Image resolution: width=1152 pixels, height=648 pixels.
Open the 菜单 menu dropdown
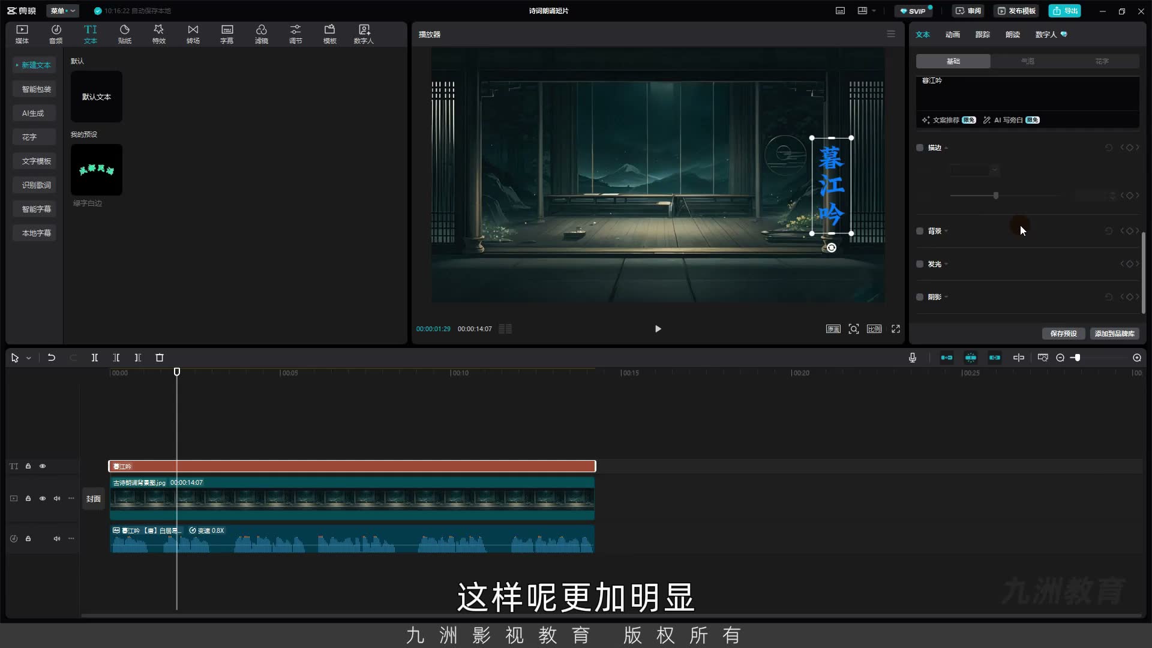pos(63,11)
